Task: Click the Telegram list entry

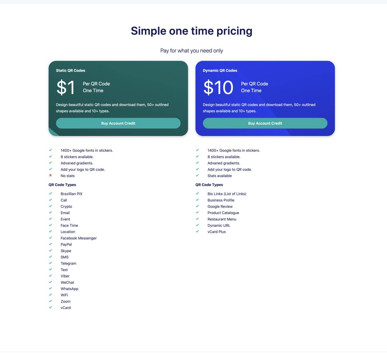Action: pyautogui.click(x=68, y=263)
